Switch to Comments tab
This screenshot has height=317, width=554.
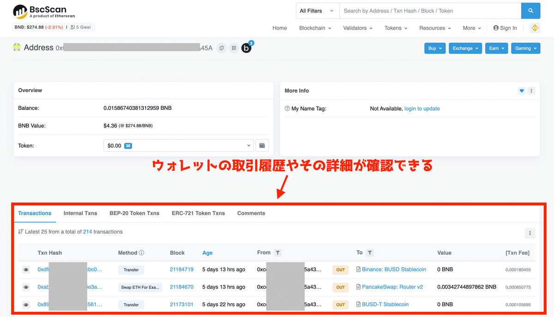coord(251,213)
